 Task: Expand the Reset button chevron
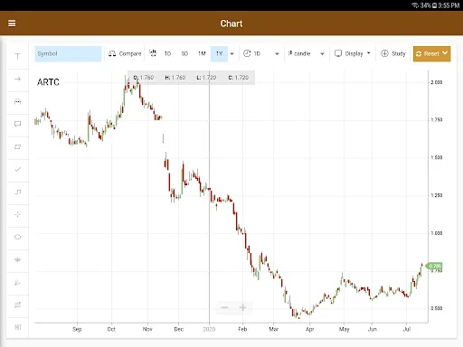445,53
